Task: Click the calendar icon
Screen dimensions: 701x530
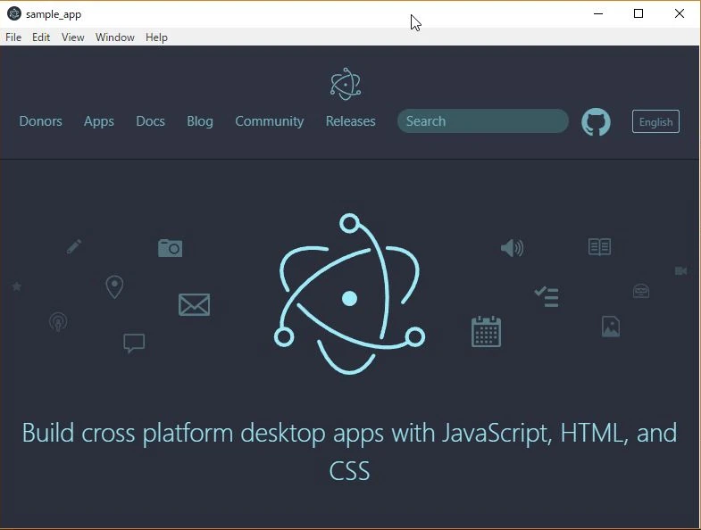Action: (486, 332)
